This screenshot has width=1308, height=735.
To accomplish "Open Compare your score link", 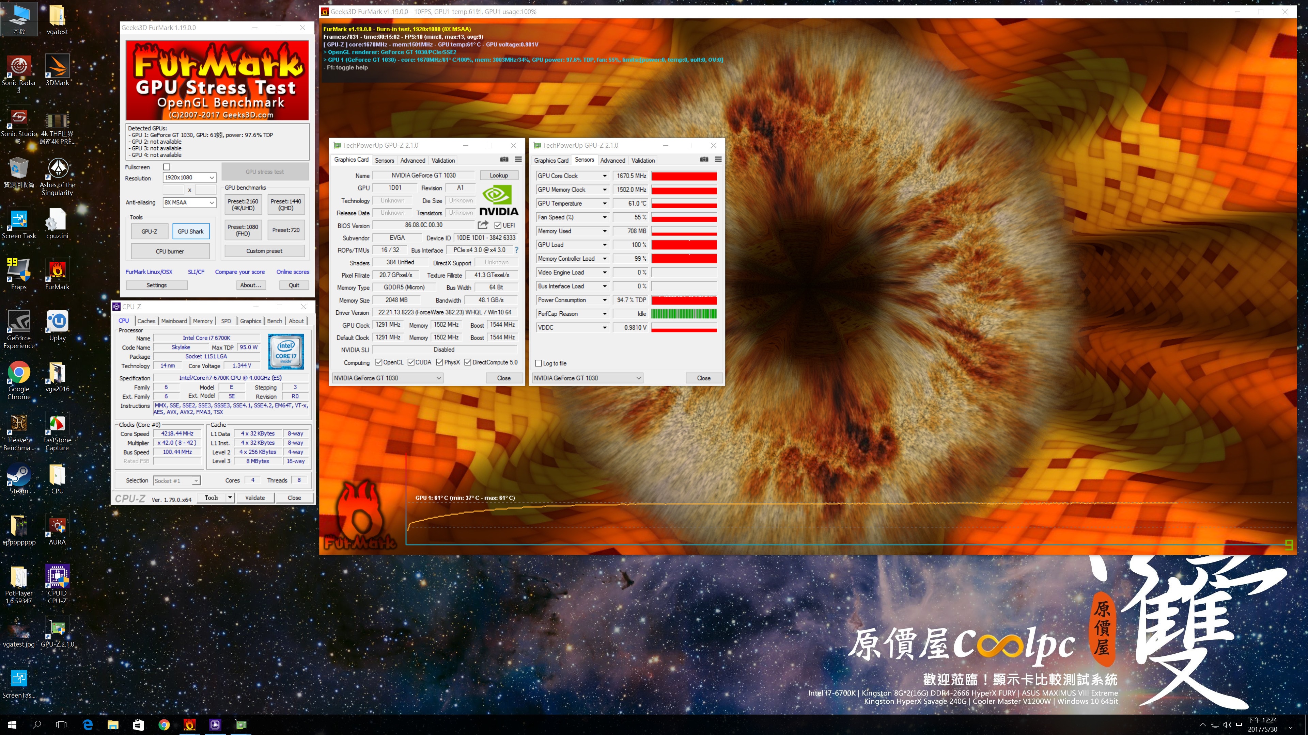I will tap(240, 272).
